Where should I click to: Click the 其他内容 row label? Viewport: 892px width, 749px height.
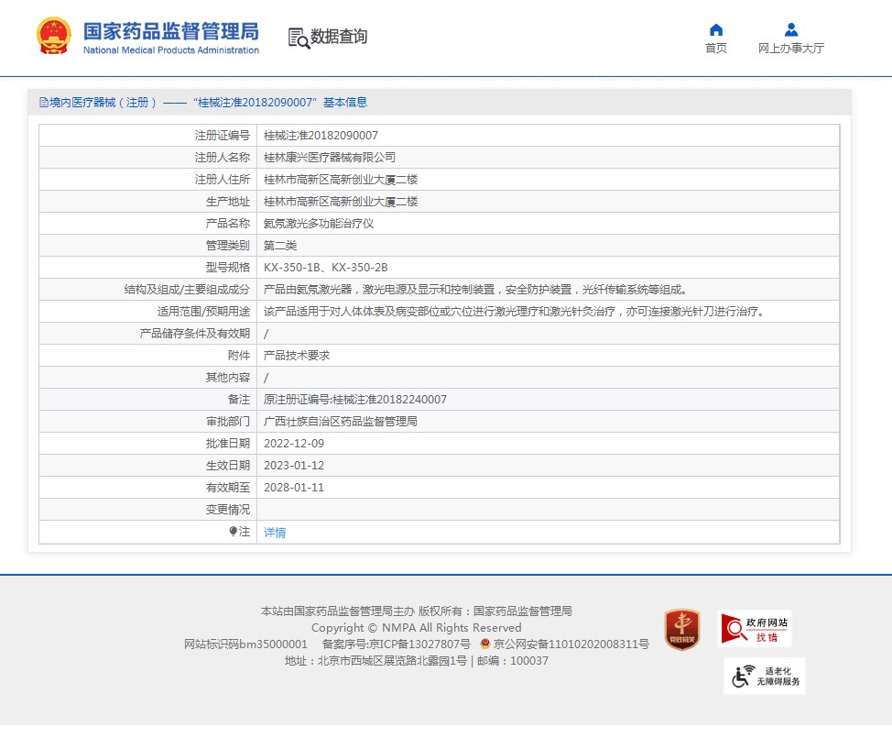pos(227,378)
